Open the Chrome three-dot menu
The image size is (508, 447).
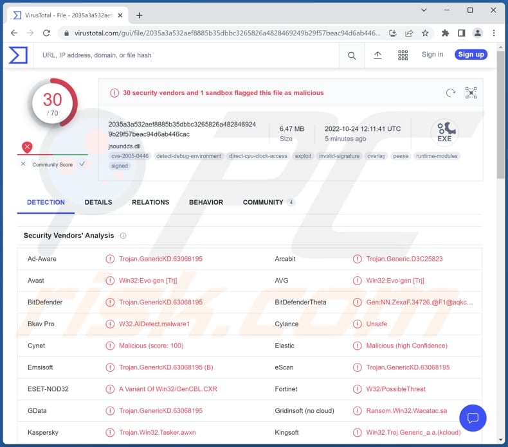coord(494,33)
